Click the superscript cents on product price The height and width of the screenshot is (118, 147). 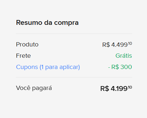(x=130, y=44)
